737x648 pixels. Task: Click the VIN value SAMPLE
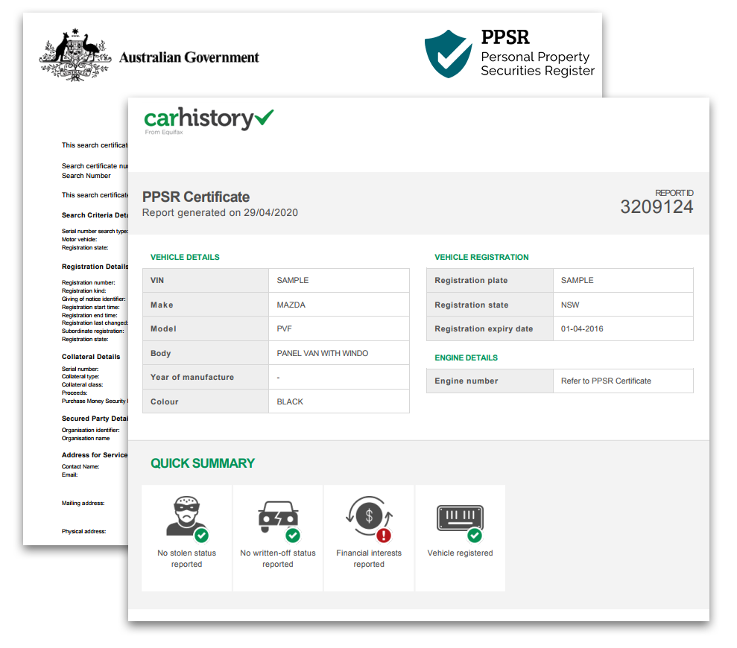(x=292, y=281)
